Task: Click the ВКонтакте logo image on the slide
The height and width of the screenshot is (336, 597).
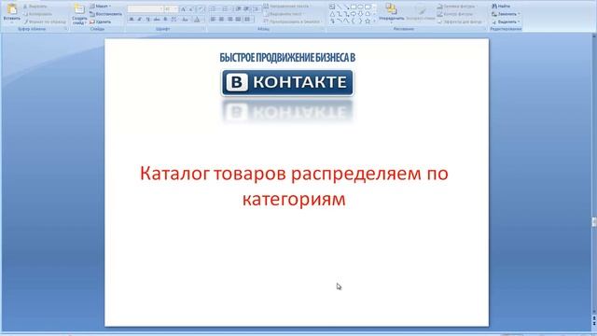Action: click(287, 83)
